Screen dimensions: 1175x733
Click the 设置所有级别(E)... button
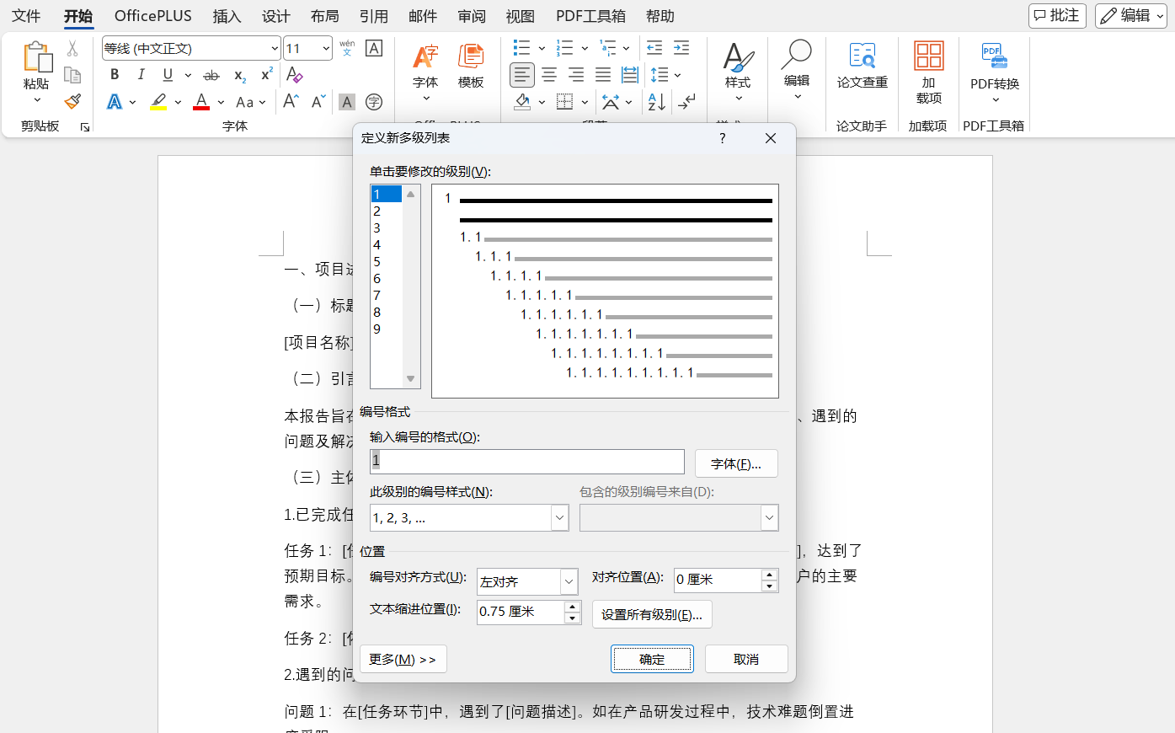point(652,614)
